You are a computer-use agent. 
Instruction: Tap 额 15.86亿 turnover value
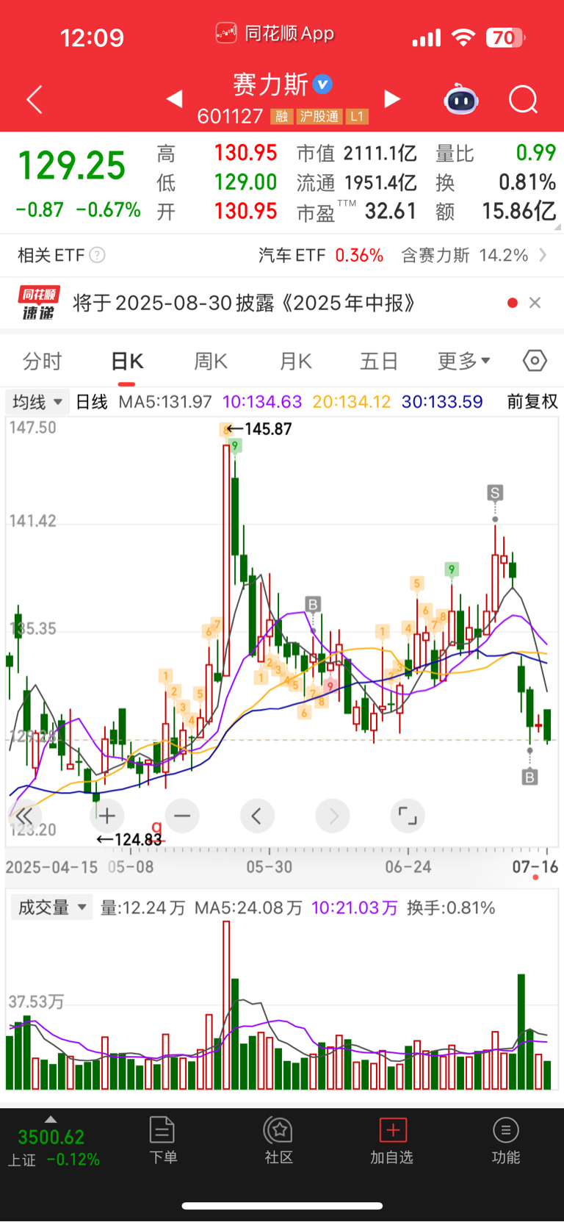coord(496,212)
